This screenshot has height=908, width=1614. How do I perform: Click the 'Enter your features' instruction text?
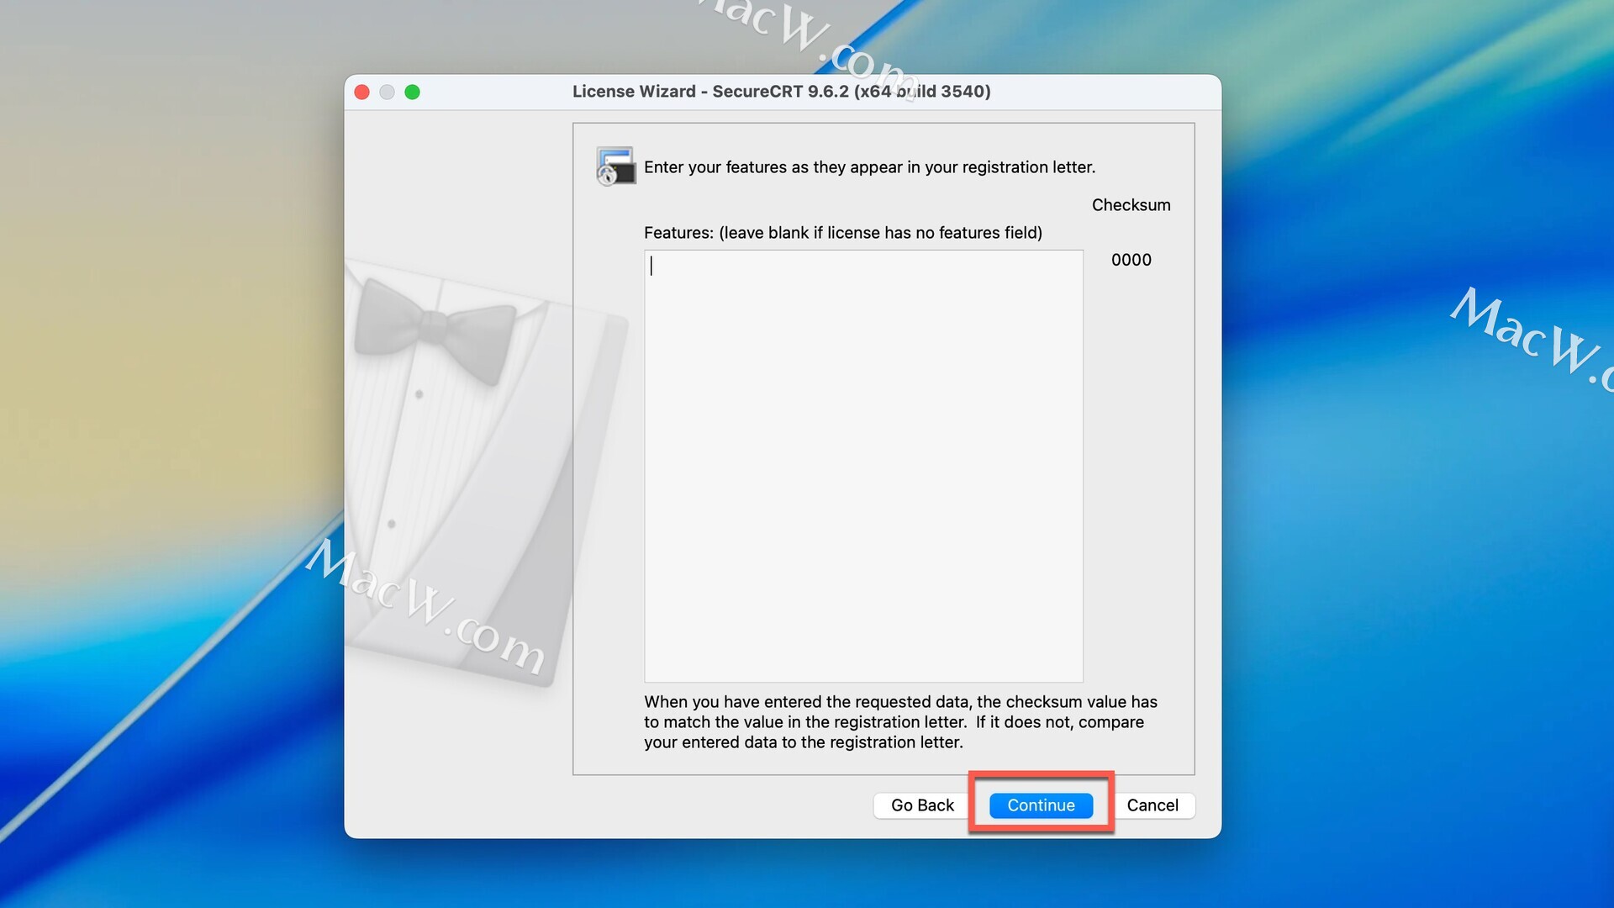pos(869,167)
